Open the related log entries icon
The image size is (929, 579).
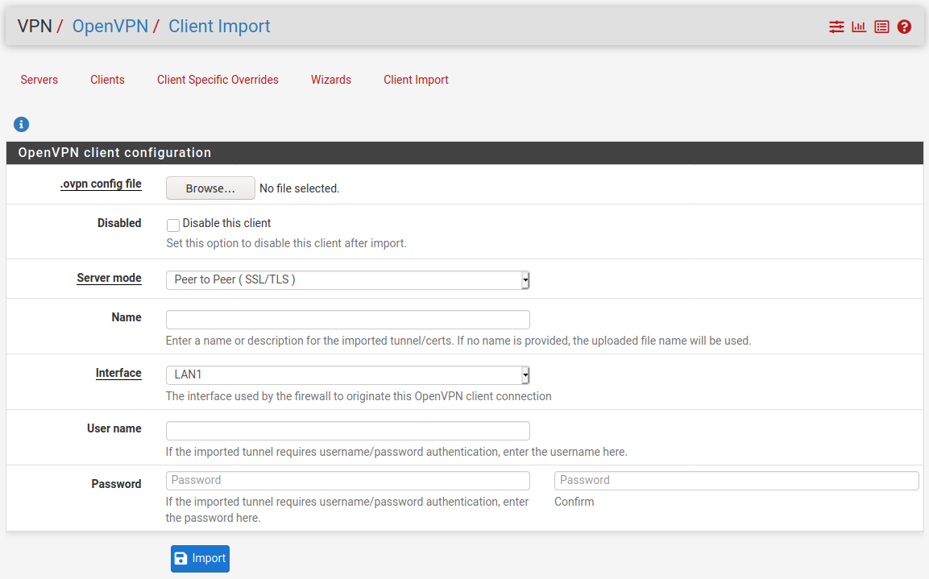(881, 27)
